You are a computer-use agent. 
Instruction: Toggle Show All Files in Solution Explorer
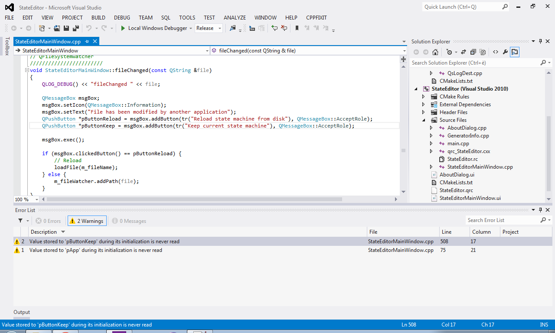pyautogui.click(x=483, y=52)
